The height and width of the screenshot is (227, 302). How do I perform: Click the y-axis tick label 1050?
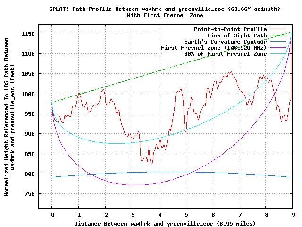click(x=28, y=74)
